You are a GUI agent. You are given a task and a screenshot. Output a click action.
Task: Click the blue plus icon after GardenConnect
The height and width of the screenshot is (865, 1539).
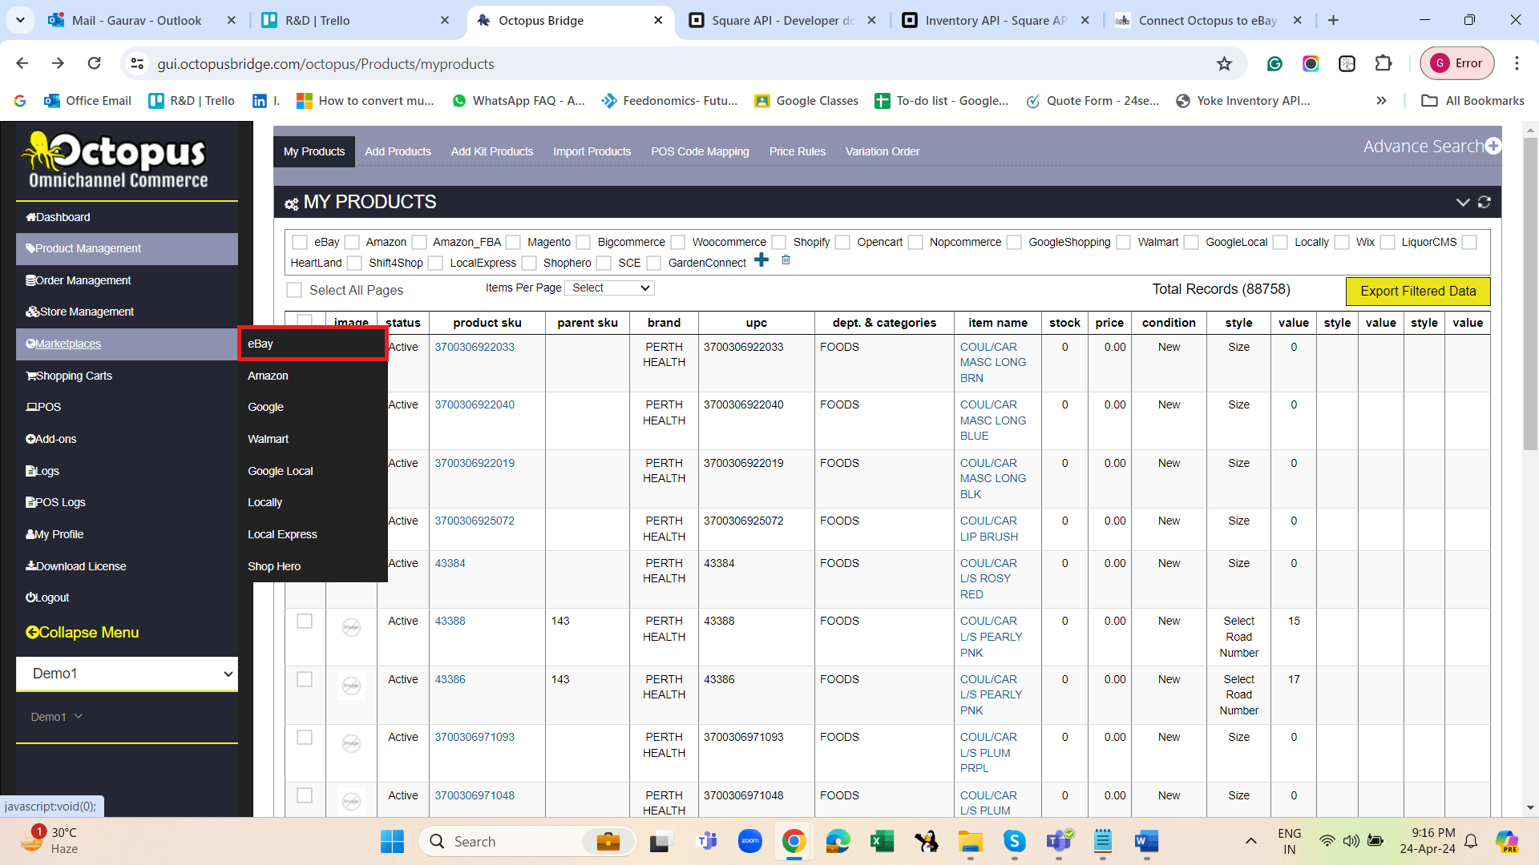click(x=761, y=259)
